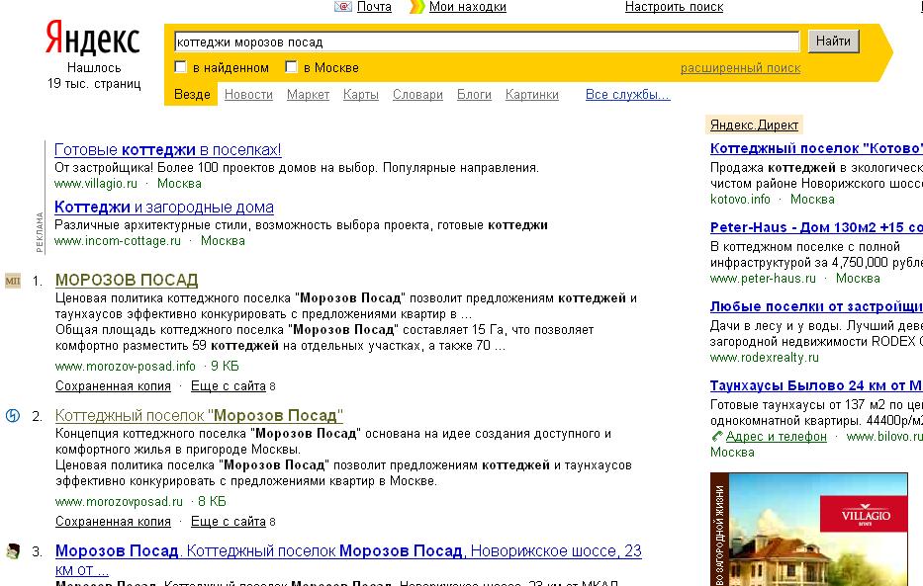Switch to the Блоги tab
This screenshot has height=586, width=923.
tap(474, 95)
